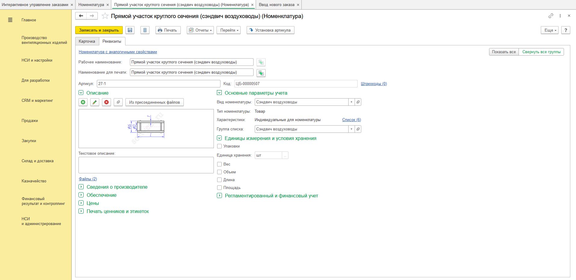Open the Отчеты dropdown menu

[200, 30]
